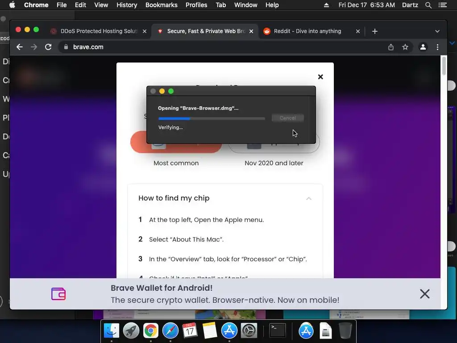Screen dimensions: 457x343
Task: Reload the brave.com page
Action: pos(48,47)
